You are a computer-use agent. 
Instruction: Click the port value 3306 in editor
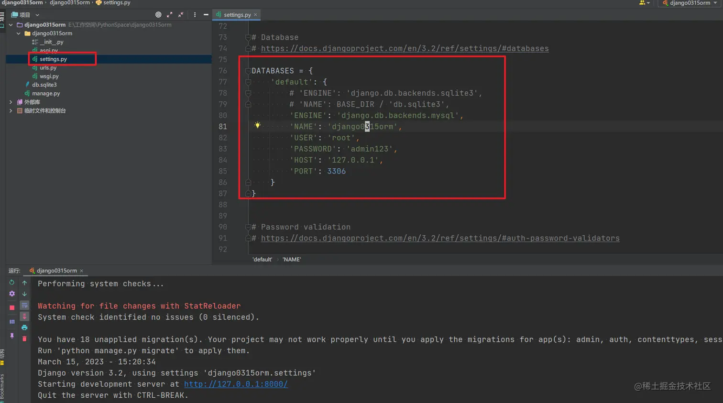click(336, 171)
